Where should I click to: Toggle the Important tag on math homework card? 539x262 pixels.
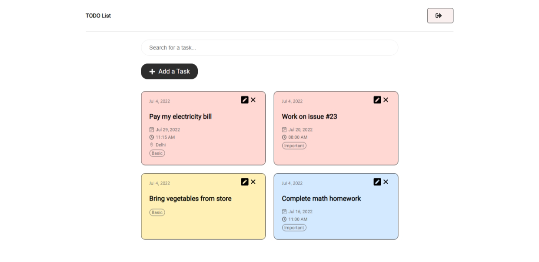294,227
